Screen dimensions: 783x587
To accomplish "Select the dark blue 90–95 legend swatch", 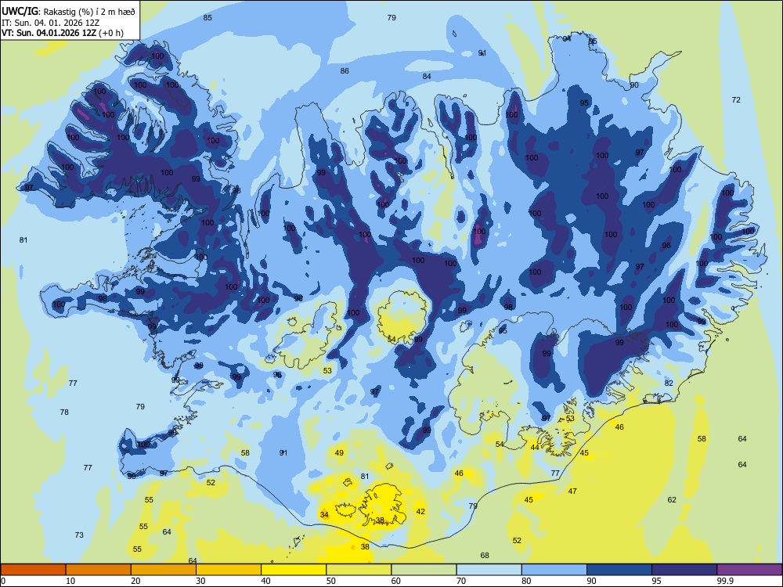I will [x=619, y=570].
